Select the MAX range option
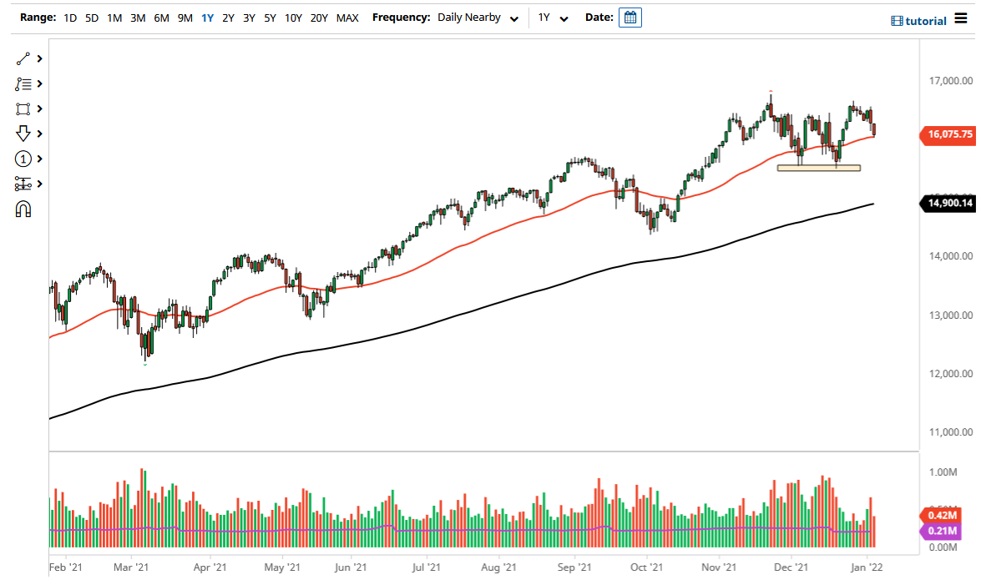981x585 pixels. [x=347, y=17]
